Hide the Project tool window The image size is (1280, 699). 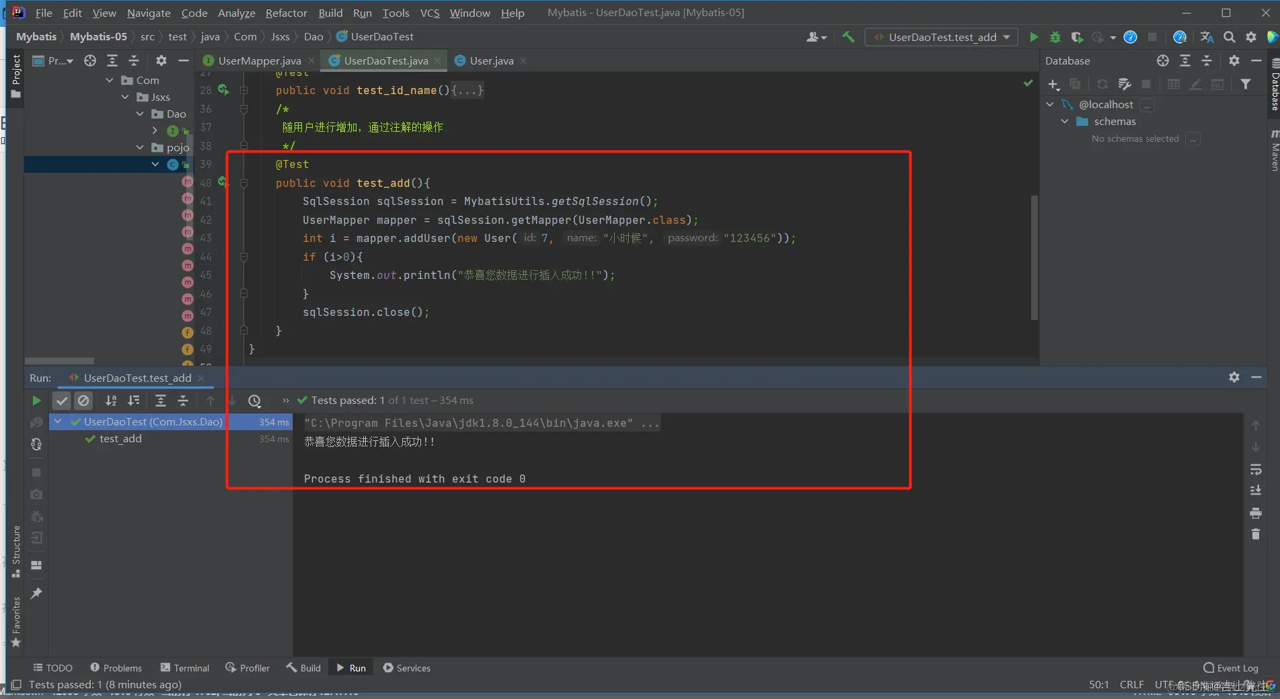tap(183, 60)
